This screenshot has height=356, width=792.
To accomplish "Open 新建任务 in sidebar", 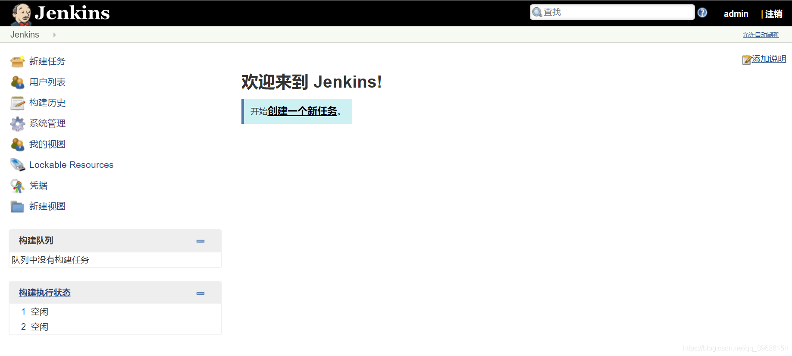I will tap(47, 61).
